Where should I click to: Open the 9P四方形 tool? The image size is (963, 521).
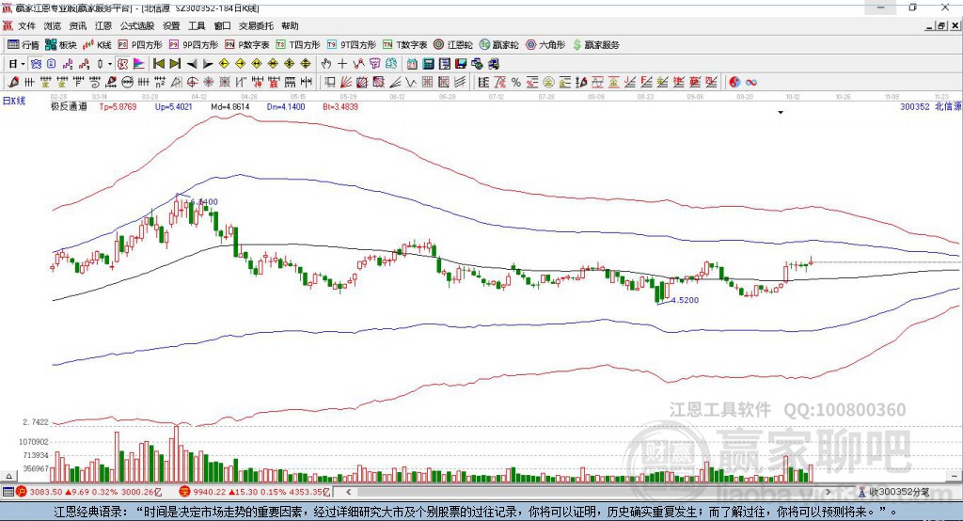tap(193, 45)
